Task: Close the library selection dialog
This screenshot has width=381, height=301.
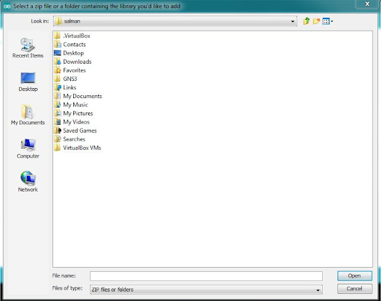Action: point(367,4)
